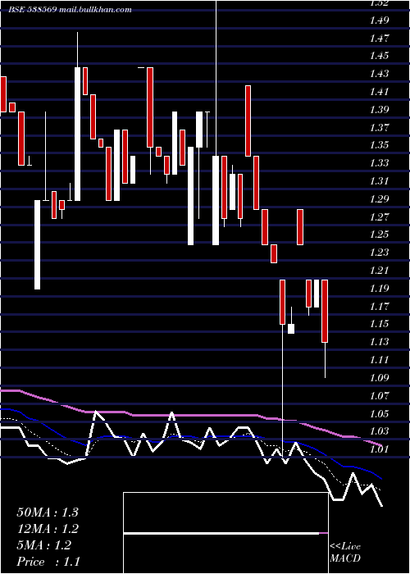Click the 1.41 price axis label
This screenshot has height=574, width=410.
(x=379, y=92)
